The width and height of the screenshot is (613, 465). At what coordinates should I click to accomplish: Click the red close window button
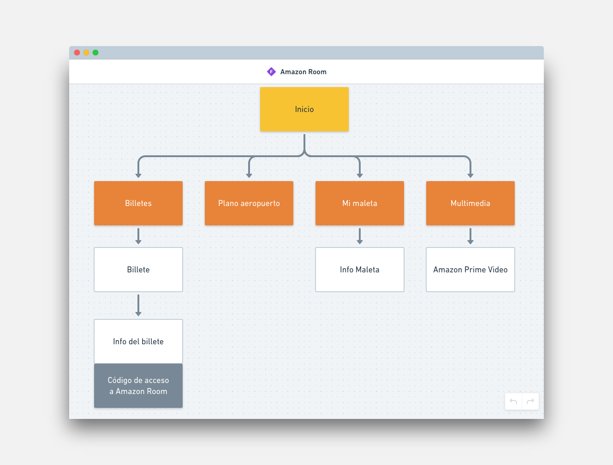(x=77, y=53)
